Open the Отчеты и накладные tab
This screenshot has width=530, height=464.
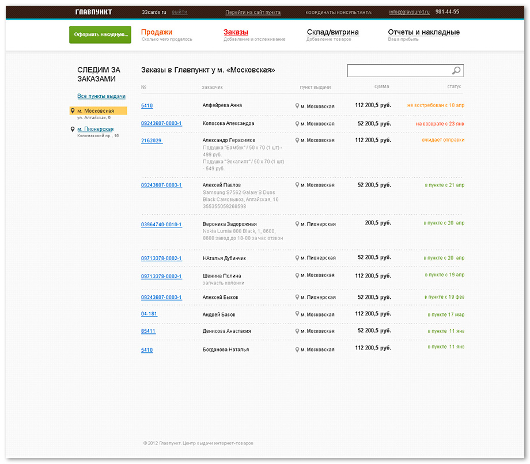[x=423, y=32]
